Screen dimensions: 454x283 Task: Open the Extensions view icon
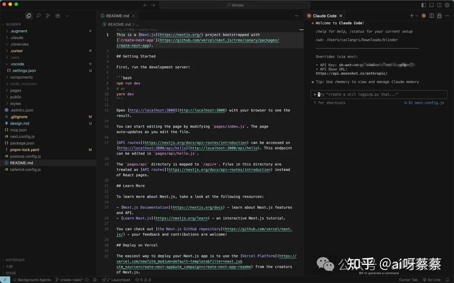pos(58,15)
